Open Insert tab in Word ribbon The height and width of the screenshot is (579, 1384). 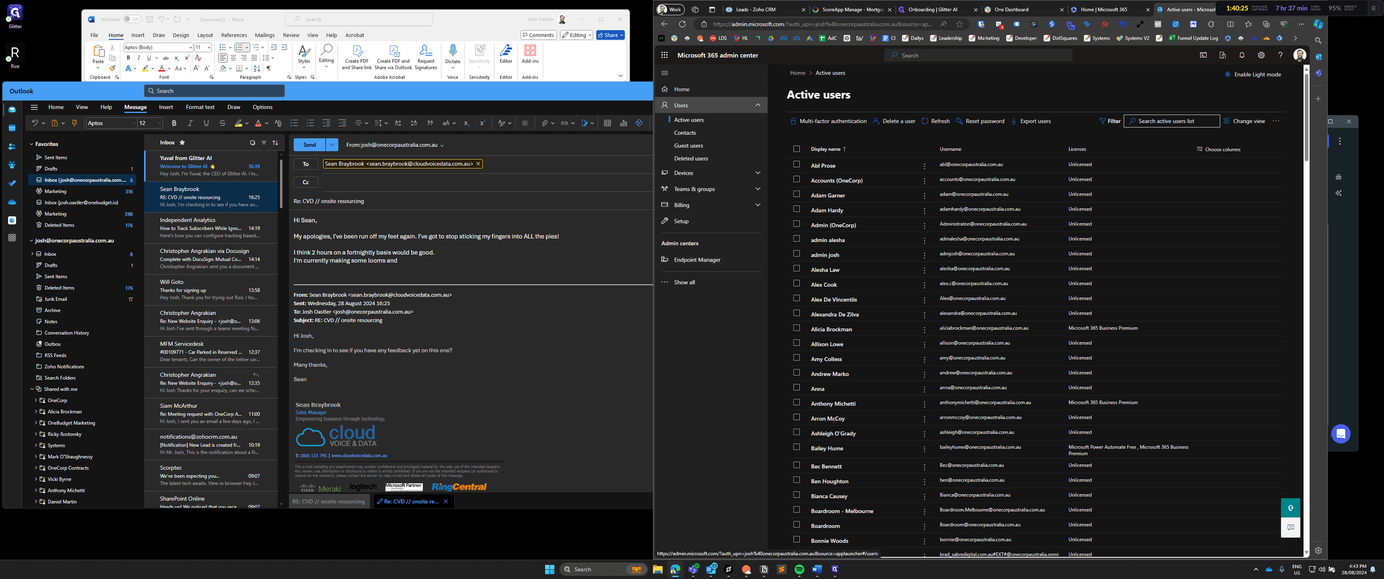pos(138,35)
